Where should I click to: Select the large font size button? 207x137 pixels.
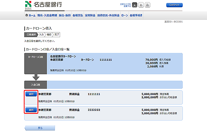pos(147,5)
